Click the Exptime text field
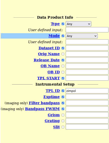Viewport: 109px width, 143px height. coord(87,97)
